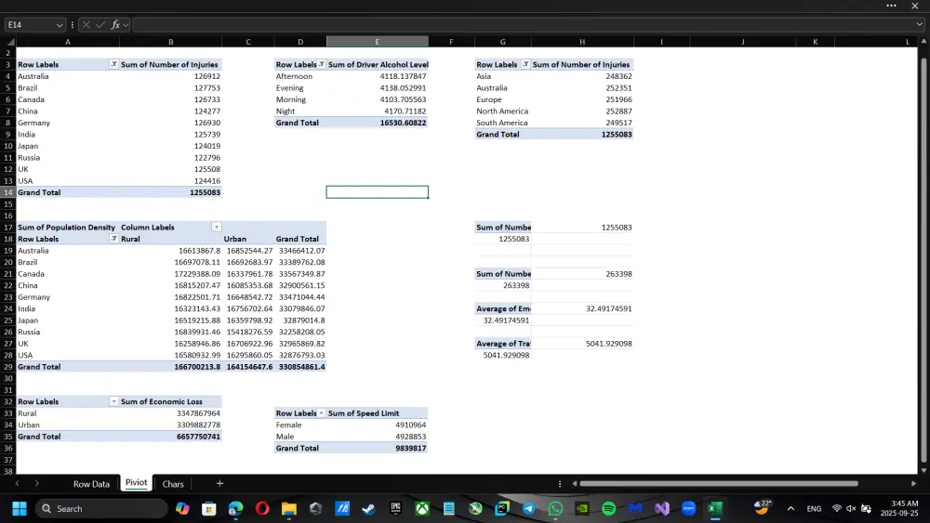The width and height of the screenshot is (930, 523).
Task: Open Spotify from the taskbar
Action: pos(608,508)
